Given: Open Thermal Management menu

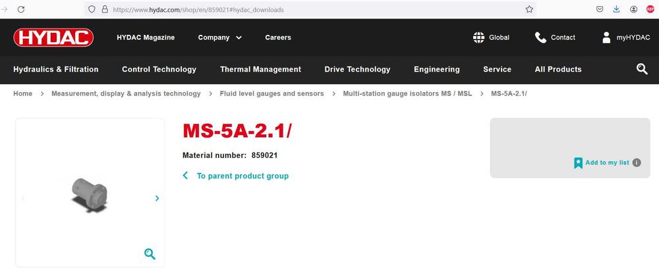Looking at the screenshot, I should 260,69.
